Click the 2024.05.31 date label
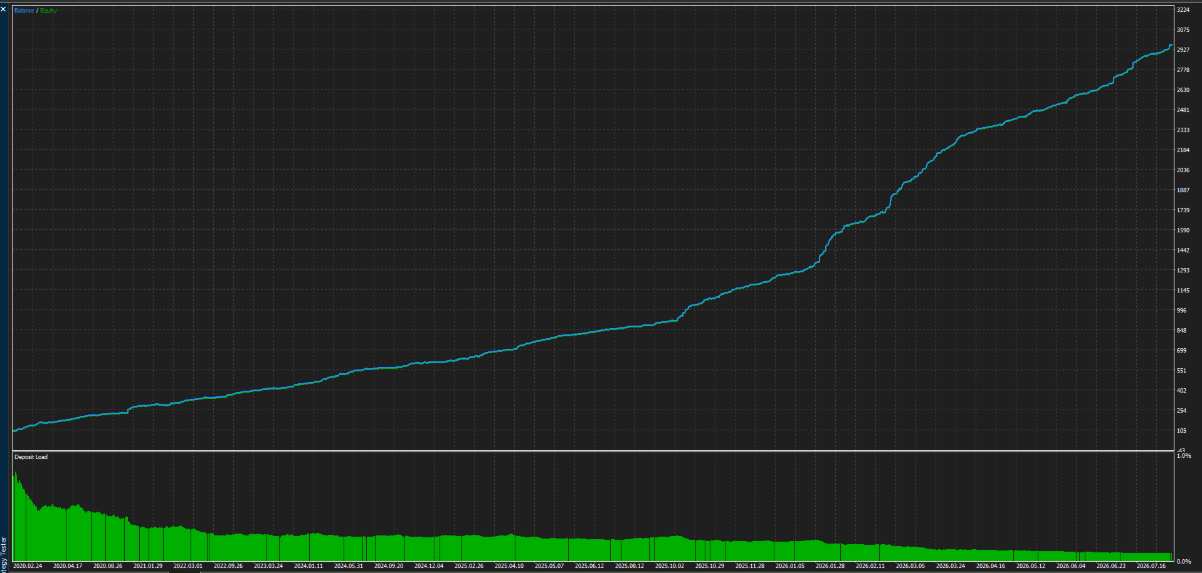 (x=349, y=566)
